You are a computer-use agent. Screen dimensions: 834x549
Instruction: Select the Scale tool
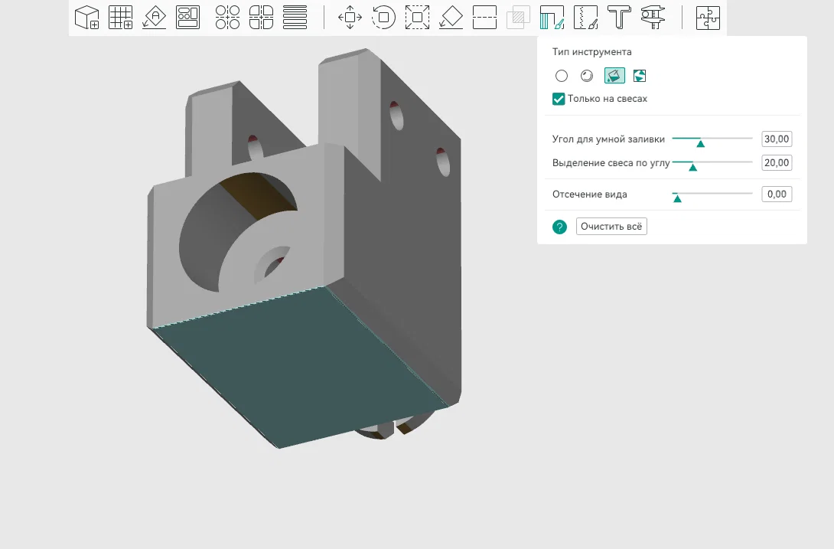tap(418, 18)
